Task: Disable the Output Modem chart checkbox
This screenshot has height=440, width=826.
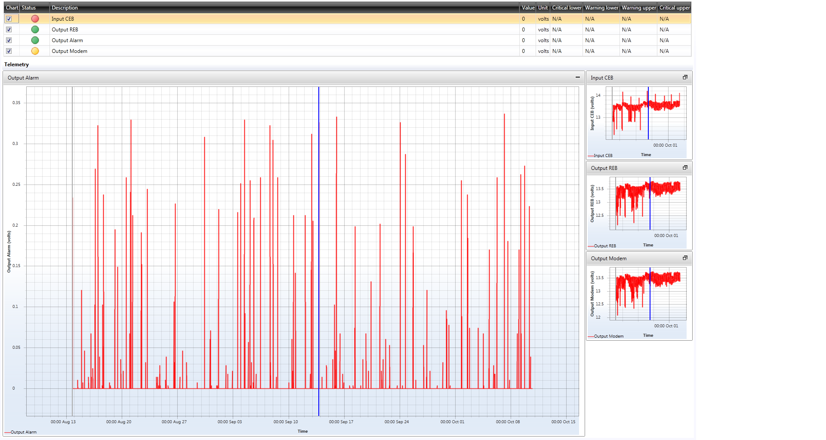Action: 9,51
